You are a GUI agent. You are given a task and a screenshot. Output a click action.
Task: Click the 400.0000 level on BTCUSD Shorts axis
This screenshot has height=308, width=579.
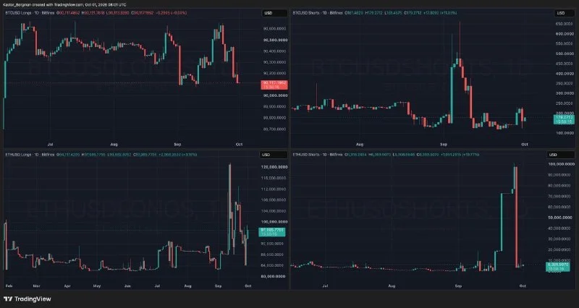click(565, 74)
